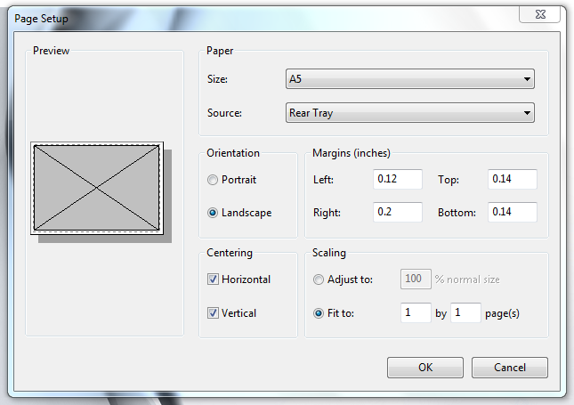574x405 pixels.
Task: Close the Page Setup dialog
Action: [x=540, y=14]
